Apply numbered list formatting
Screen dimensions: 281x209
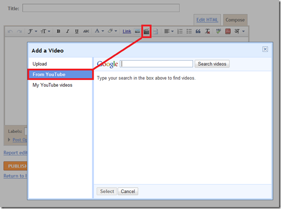[x=180, y=31]
